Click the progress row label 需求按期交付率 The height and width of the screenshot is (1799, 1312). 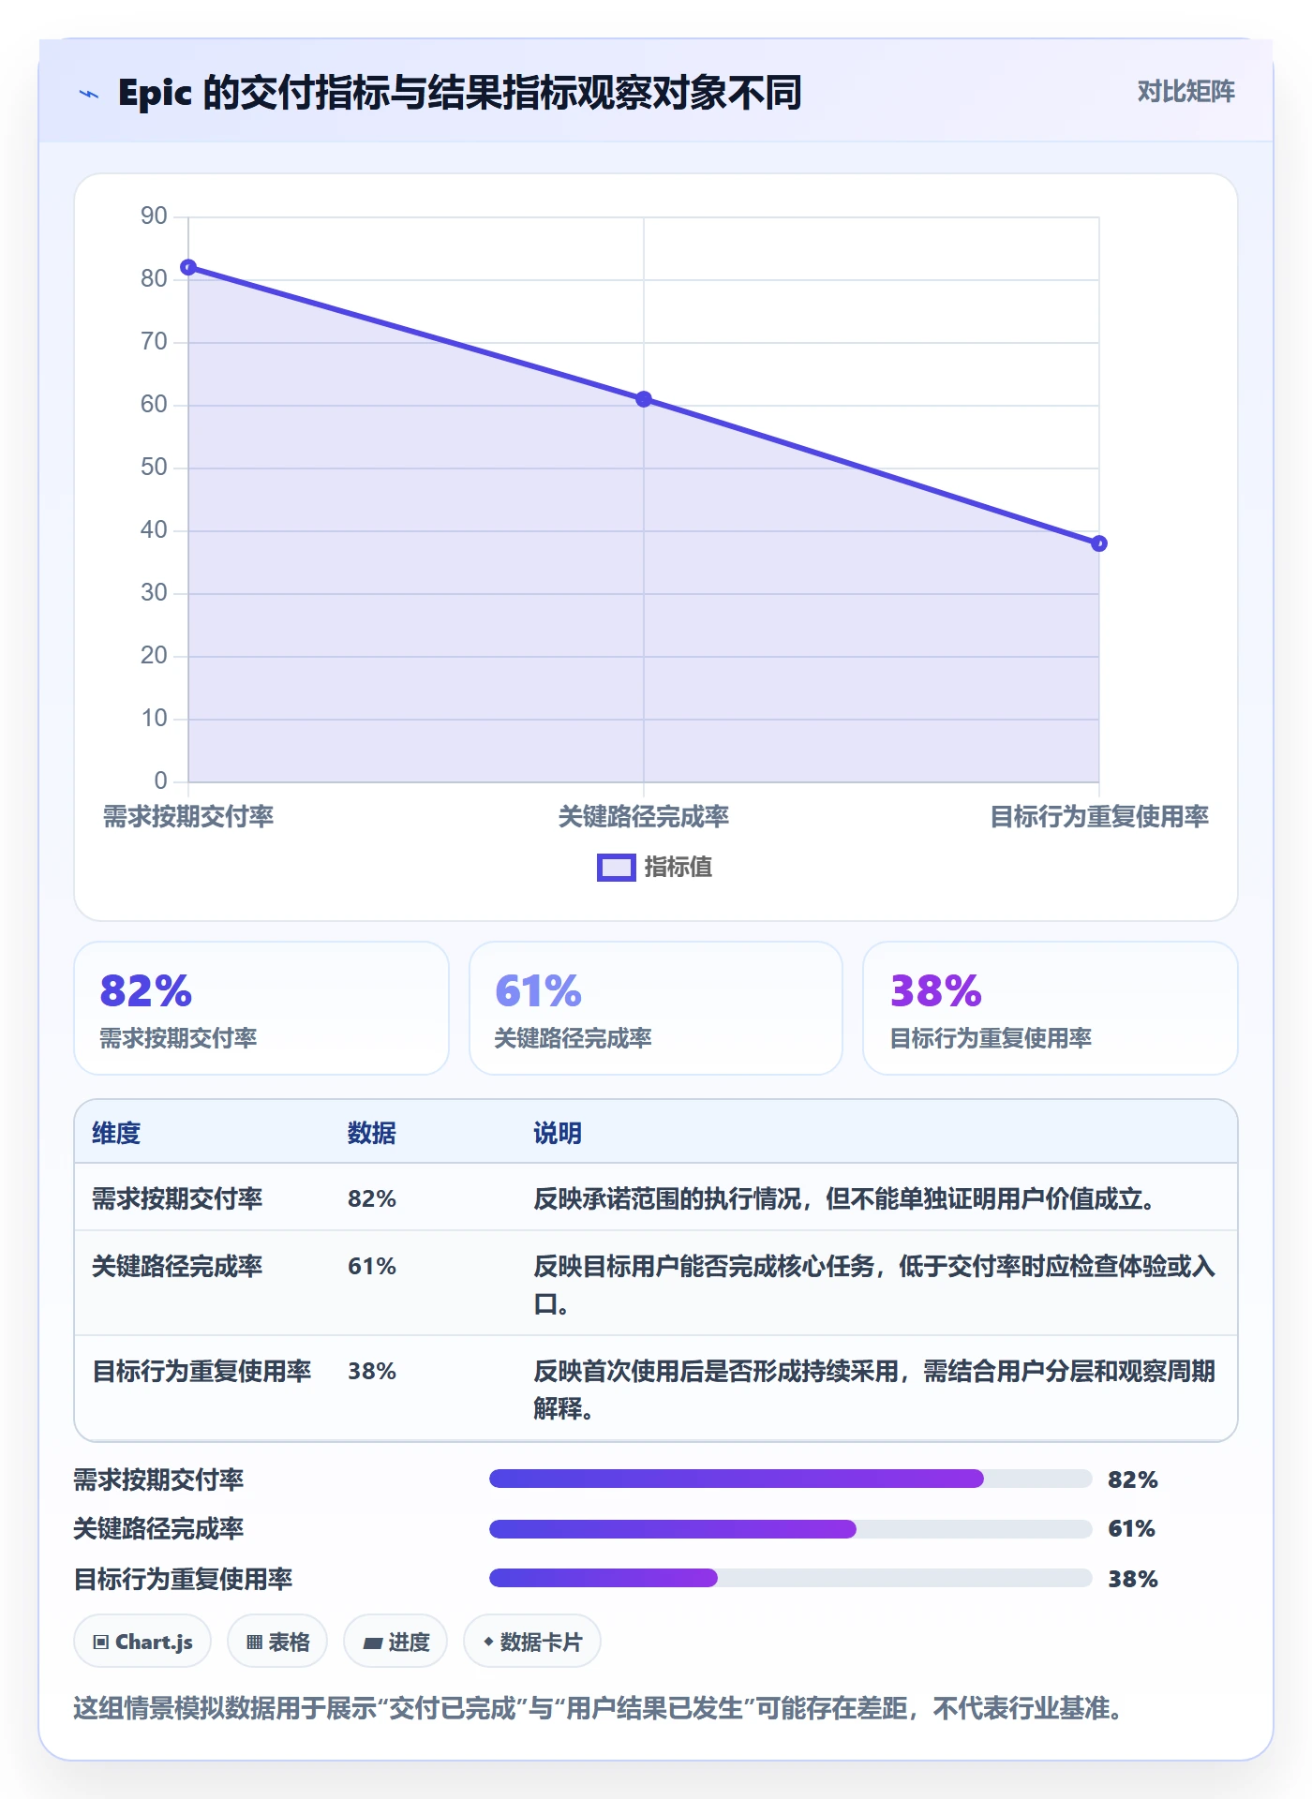159,1479
